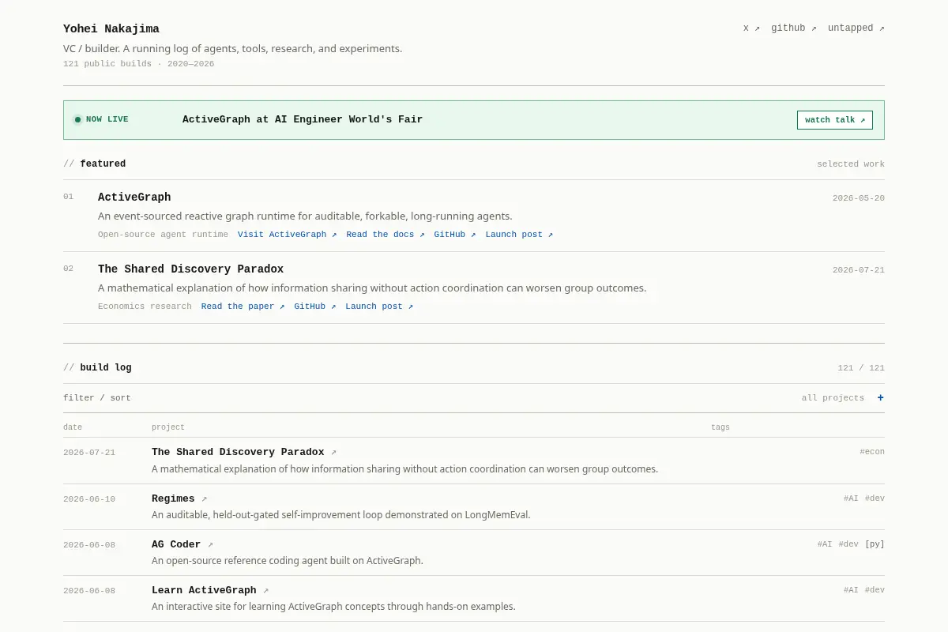Image resolution: width=948 pixels, height=632 pixels.
Task: Open the untapped header link
Action: tap(856, 28)
